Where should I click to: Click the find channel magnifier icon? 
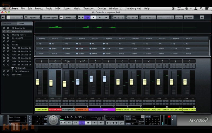(x=26, y=18)
